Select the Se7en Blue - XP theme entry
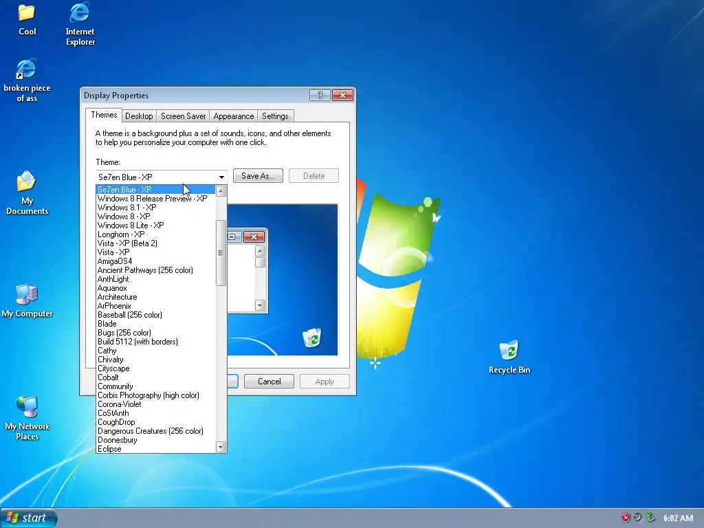704x528 pixels. tap(156, 190)
